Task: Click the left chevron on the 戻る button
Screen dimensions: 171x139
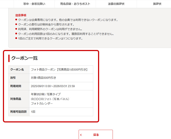Action: (x=81, y=135)
